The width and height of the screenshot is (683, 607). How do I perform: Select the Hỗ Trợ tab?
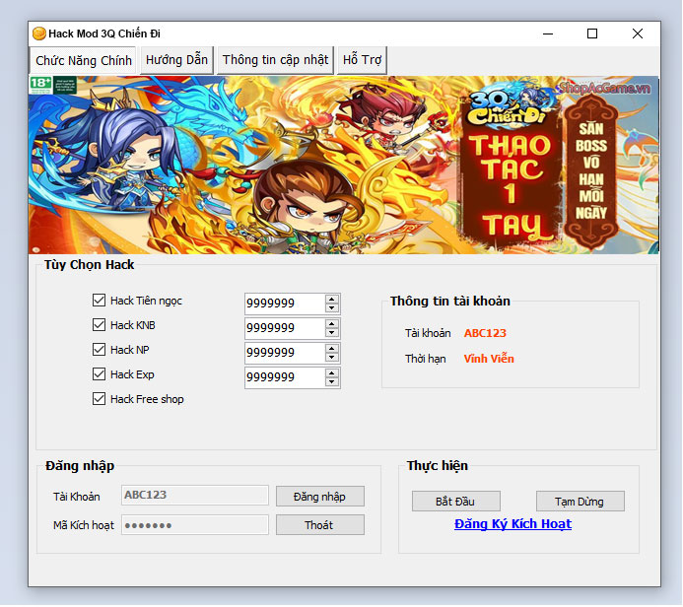point(362,60)
